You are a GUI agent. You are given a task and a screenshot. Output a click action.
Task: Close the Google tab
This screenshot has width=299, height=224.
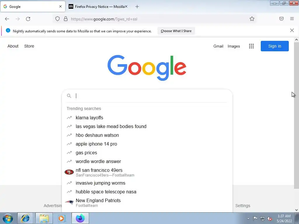point(60,6)
